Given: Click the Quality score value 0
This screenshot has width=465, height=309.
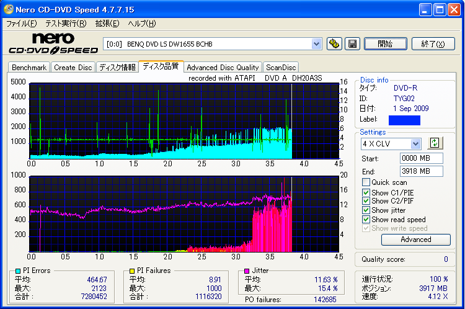Looking at the screenshot, I should coord(446,259).
